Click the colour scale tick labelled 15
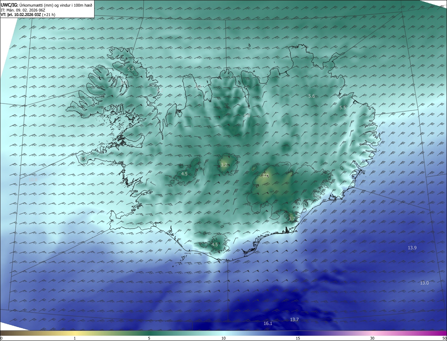This screenshot has width=447, height=341. (298, 338)
